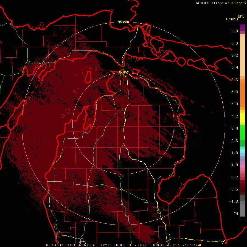Click the 8.2 legend value
Image resolution: width=247 pixels, height=247 pixels.
point(235,55)
